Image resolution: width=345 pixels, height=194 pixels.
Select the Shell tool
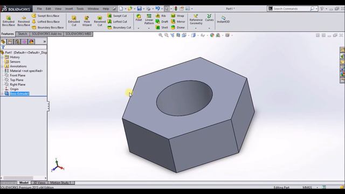[x=162, y=27]
